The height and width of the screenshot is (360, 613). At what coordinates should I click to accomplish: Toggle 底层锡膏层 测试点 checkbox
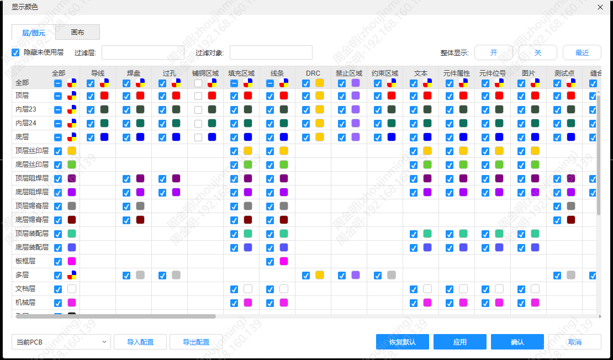click(557, 220)
